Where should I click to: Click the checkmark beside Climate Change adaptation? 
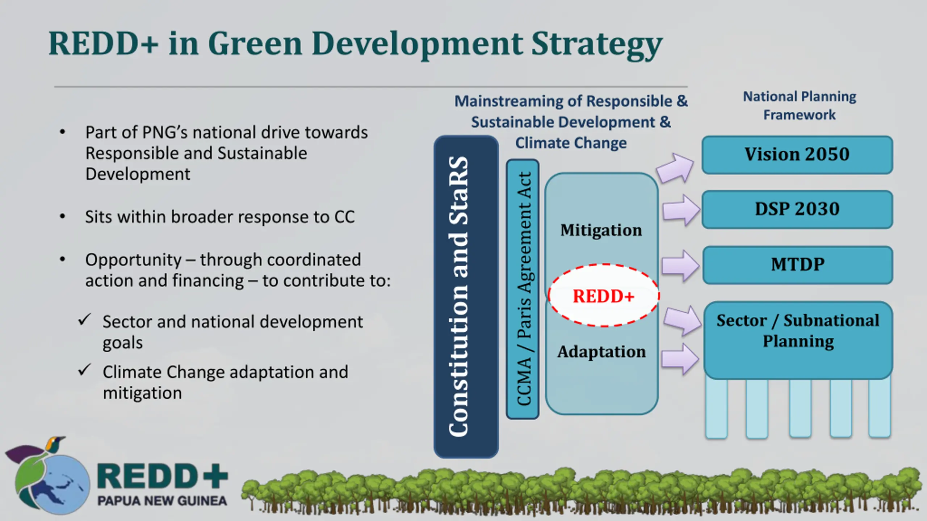coord(84,370)
